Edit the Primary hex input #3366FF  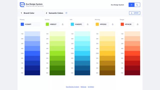32,24
